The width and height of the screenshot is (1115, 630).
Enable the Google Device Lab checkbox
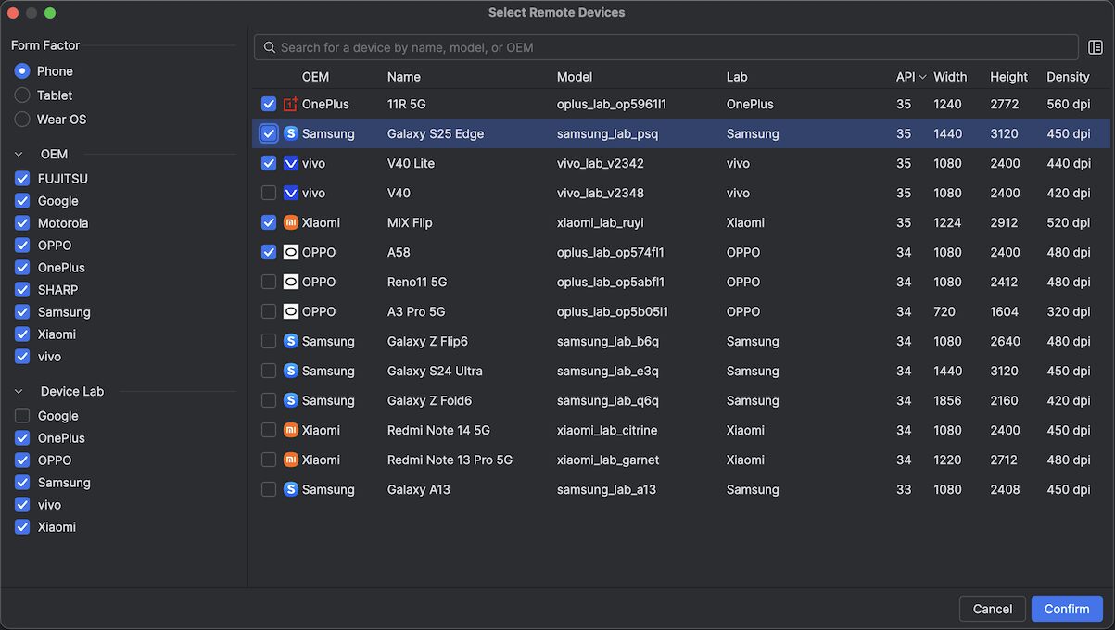pos(22,416)
